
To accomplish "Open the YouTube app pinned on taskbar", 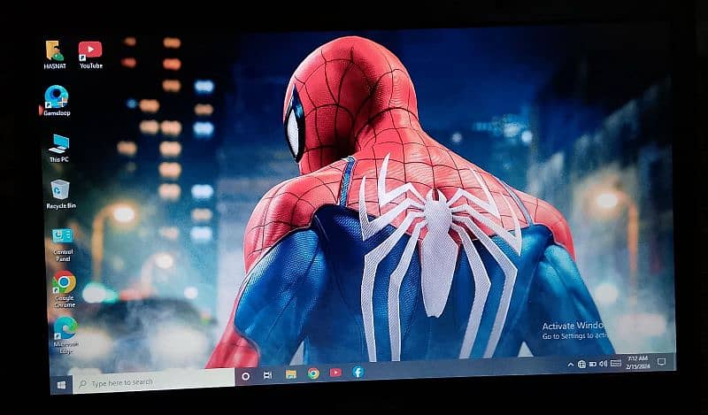I will [x=335, y=373].
